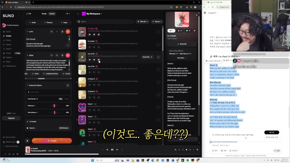
Task: Collapse the Advanced Options section
Action: 28,85
